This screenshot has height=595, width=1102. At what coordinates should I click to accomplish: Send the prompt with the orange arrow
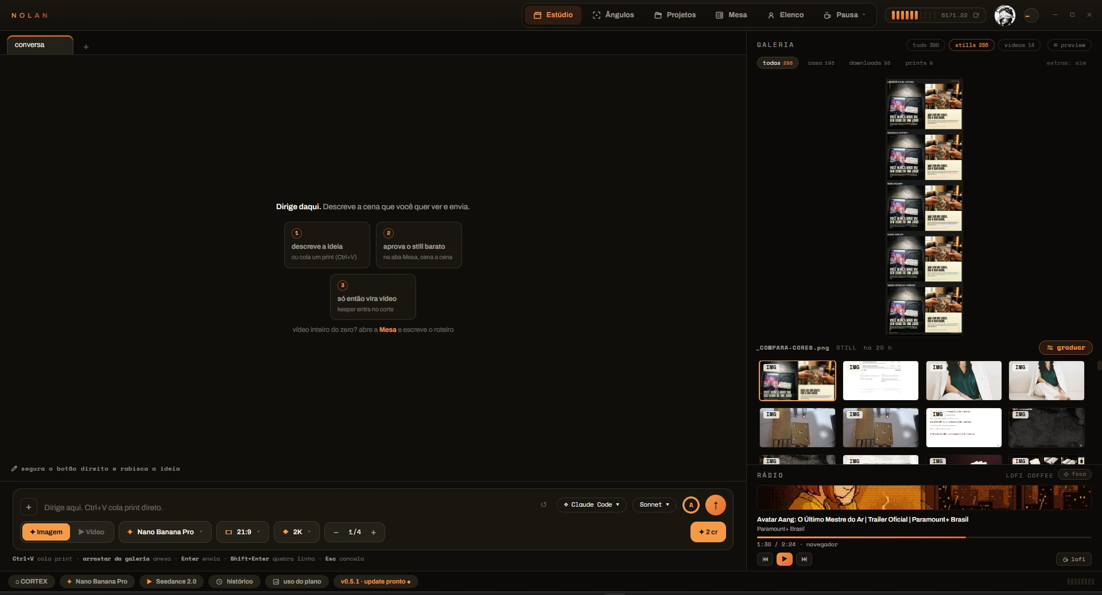click(716, 505)
